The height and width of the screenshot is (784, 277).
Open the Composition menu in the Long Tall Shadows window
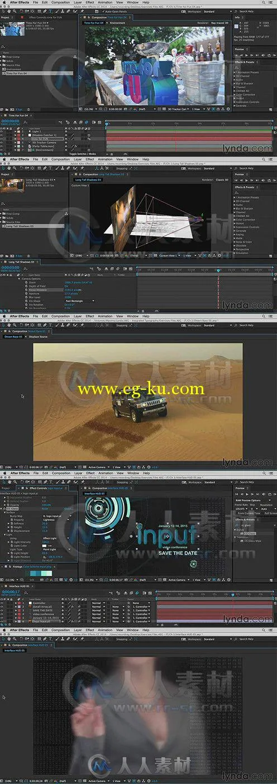click(x=61, y=159)
